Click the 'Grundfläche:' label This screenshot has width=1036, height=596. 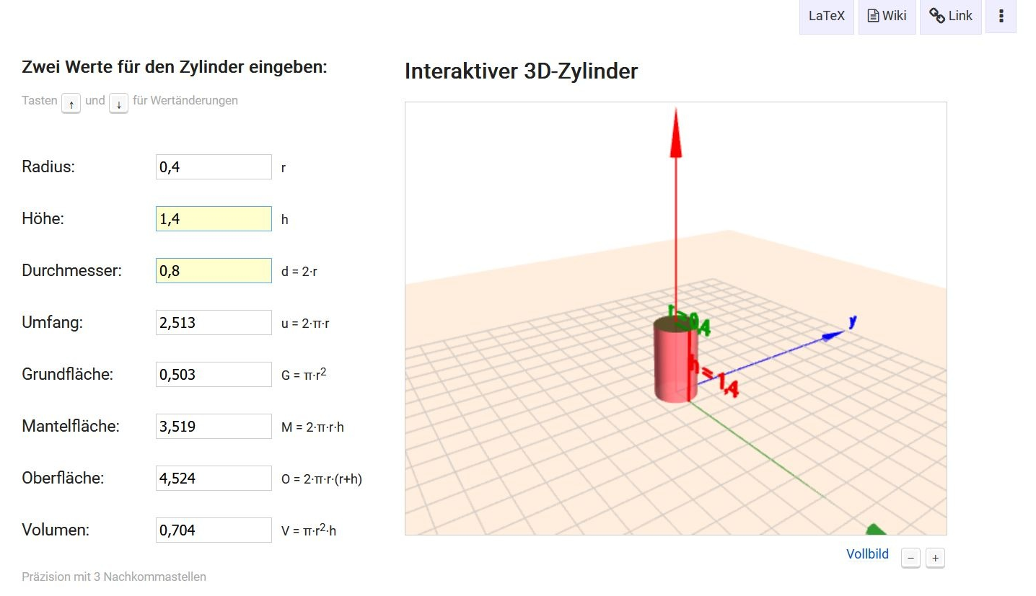[x=68, y=375]
